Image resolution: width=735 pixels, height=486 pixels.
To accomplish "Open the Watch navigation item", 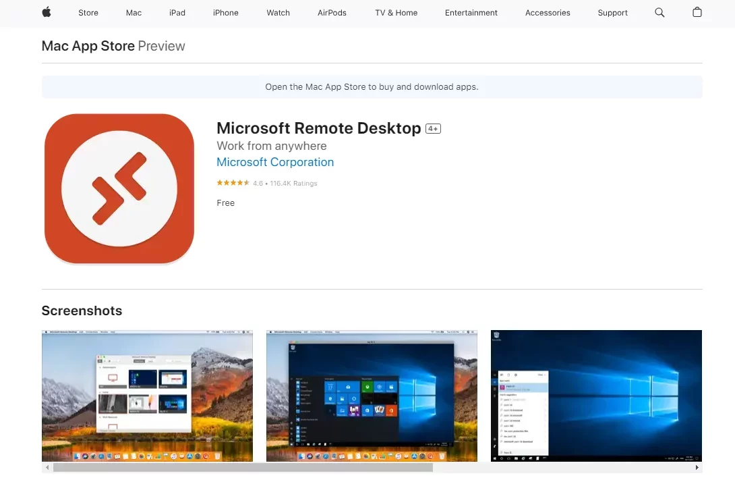I will point(278,13).
